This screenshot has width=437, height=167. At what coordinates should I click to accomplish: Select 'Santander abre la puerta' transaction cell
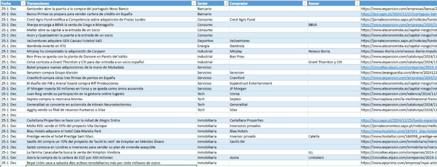click(111, 9)
